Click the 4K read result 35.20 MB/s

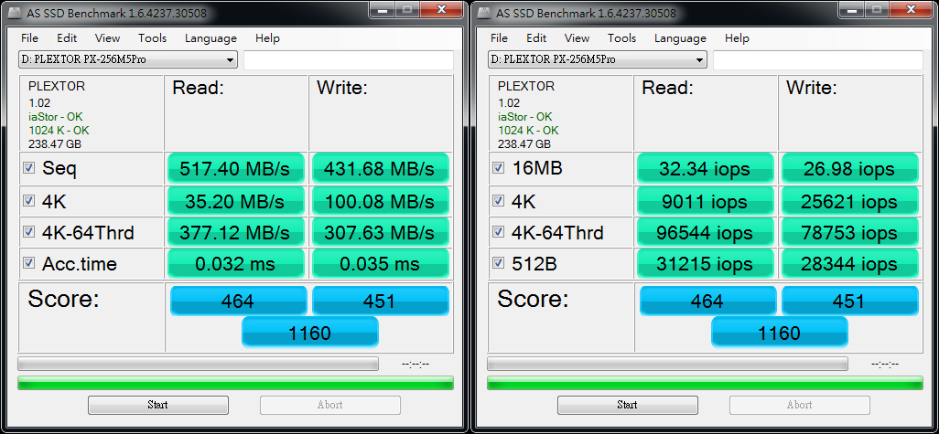tap(236, 201)
